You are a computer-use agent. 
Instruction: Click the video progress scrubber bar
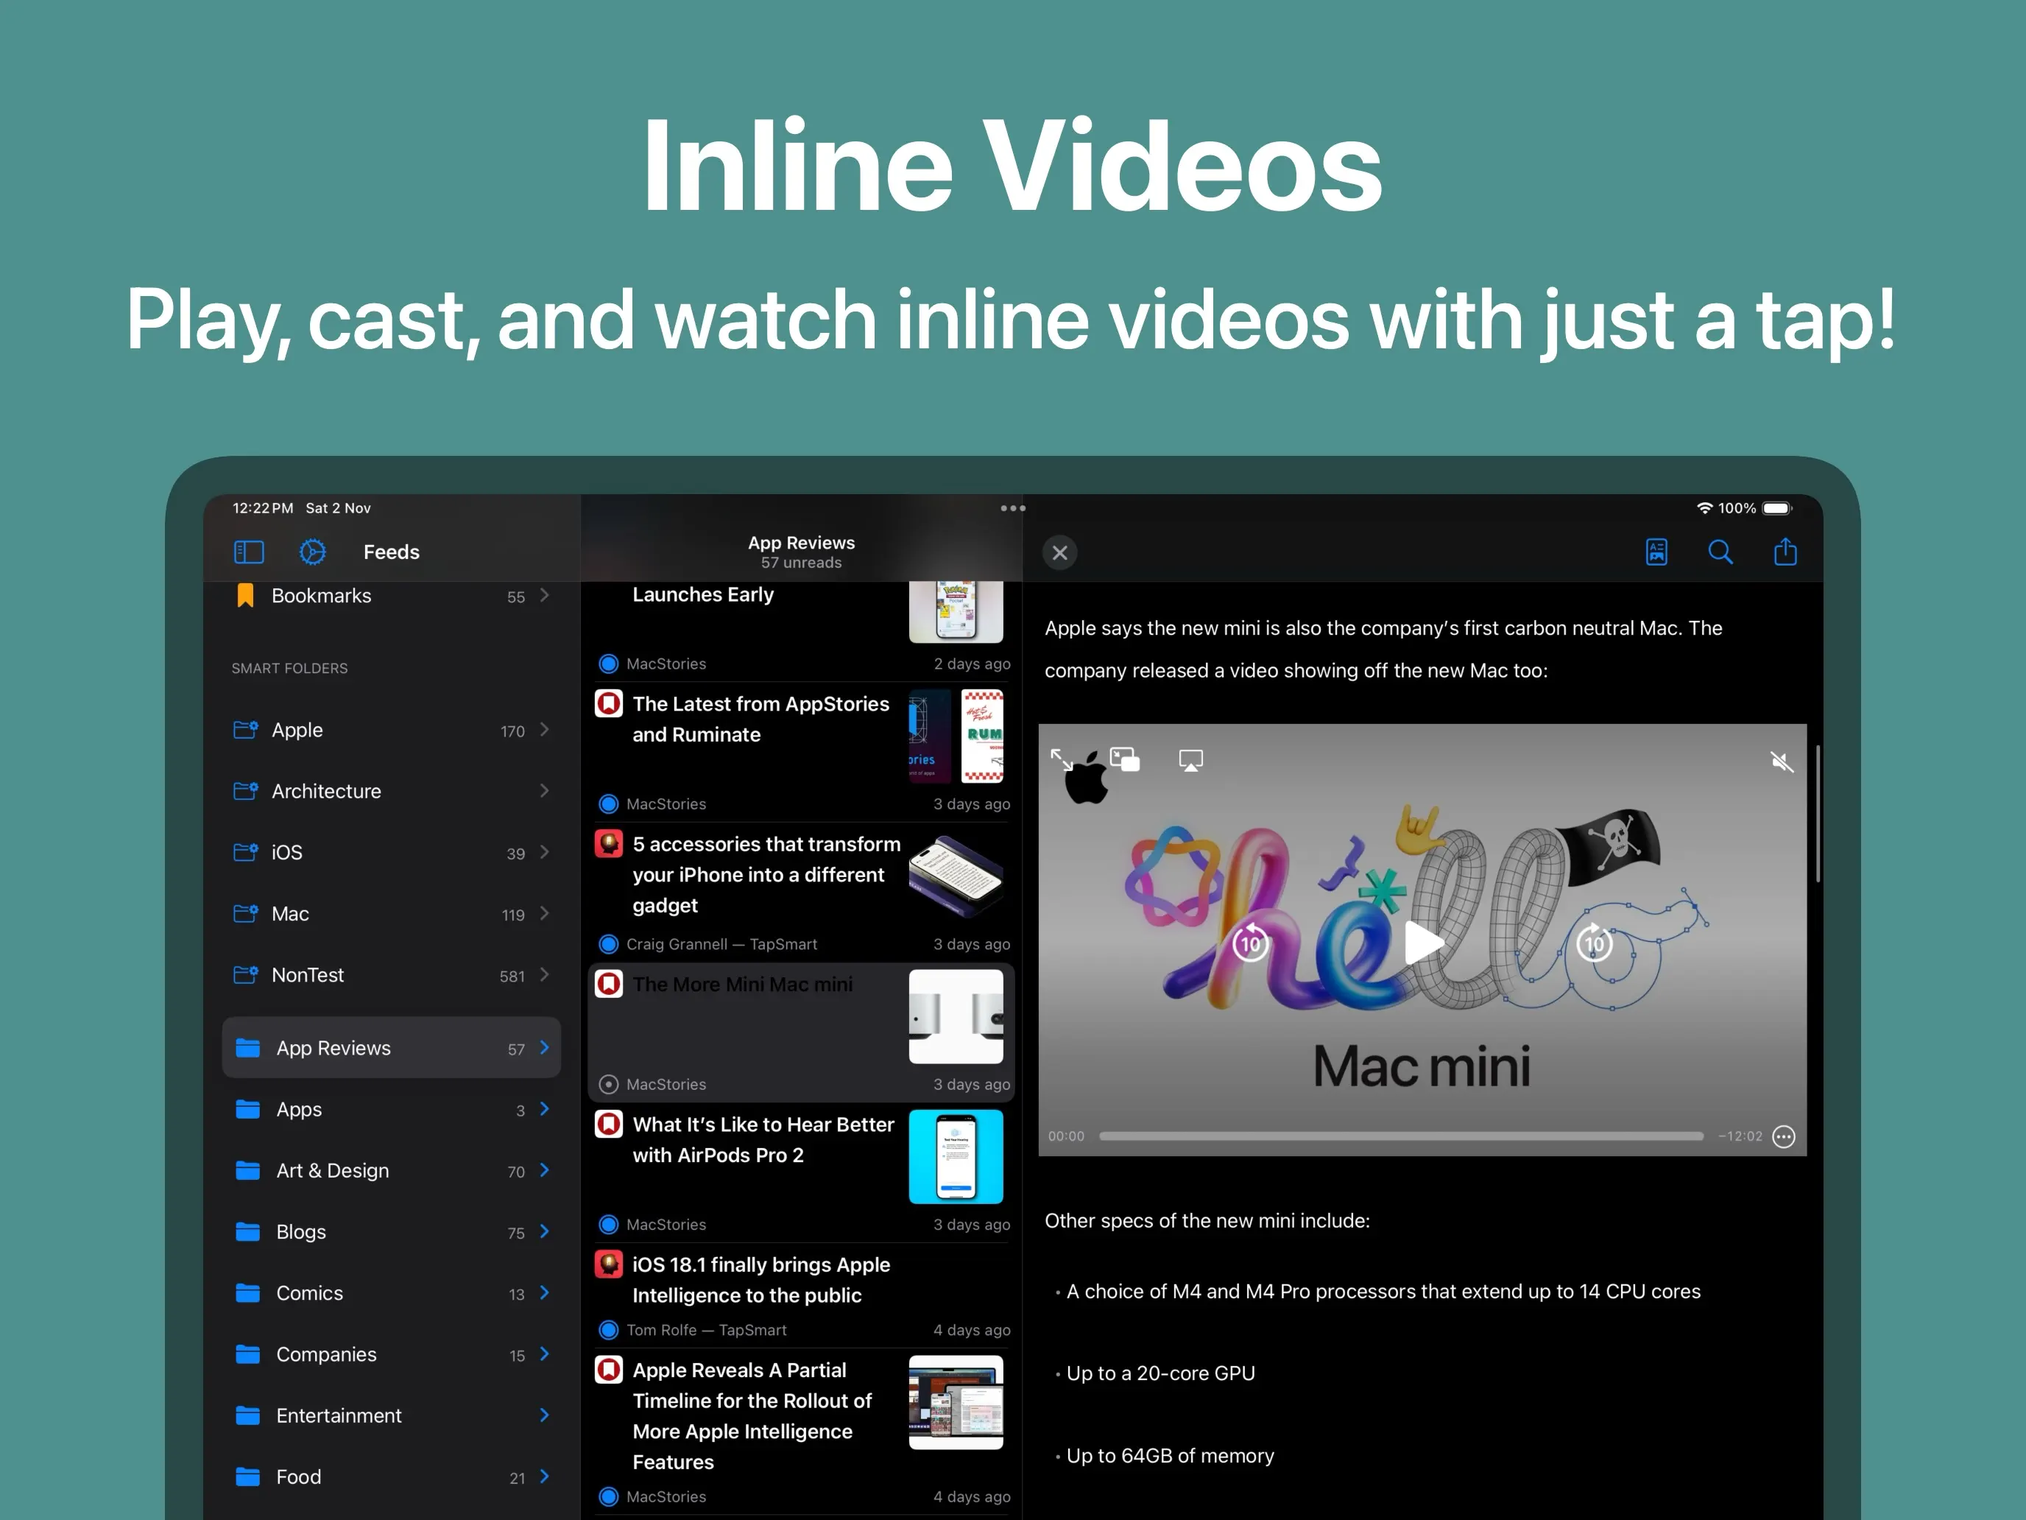pyautogui.click(x=1400, y=1136)
